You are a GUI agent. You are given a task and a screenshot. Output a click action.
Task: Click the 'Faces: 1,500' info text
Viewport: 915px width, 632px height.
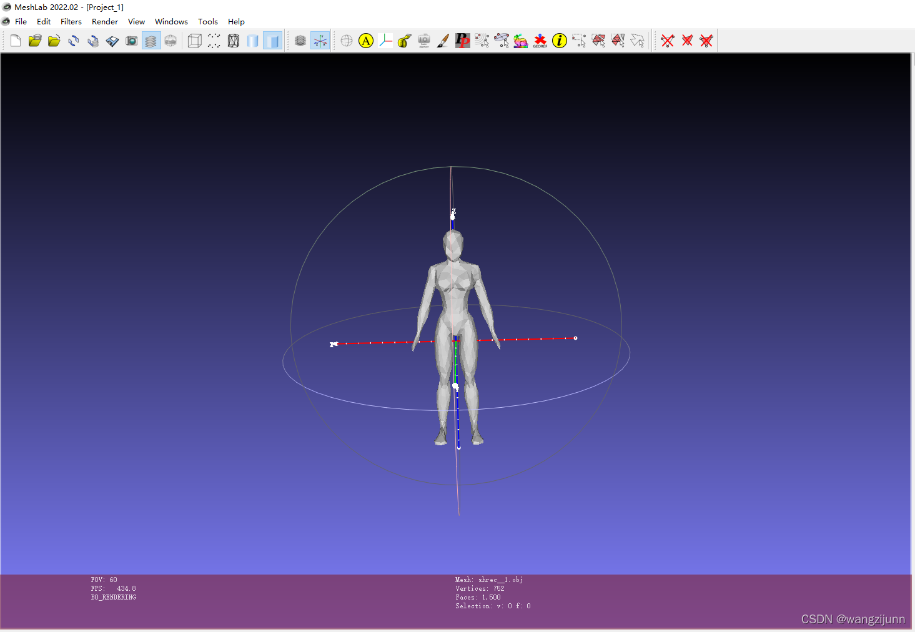coord(478,598)
